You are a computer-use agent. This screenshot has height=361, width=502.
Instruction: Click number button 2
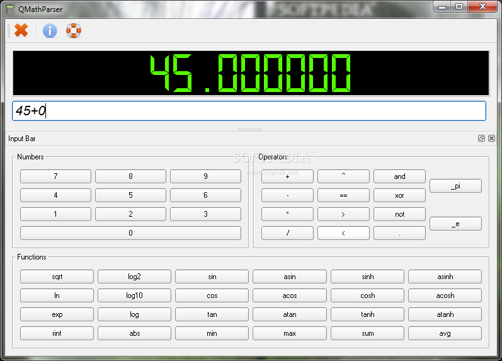click(130, 214)
